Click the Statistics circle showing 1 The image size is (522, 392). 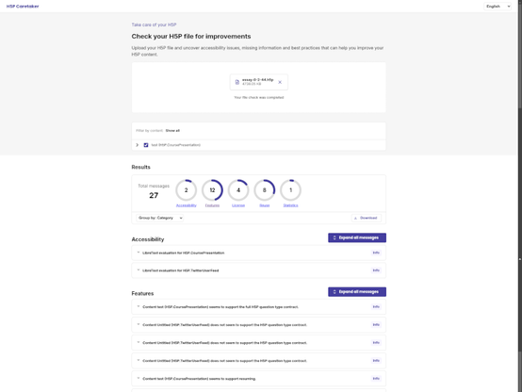tap(290, 190)
